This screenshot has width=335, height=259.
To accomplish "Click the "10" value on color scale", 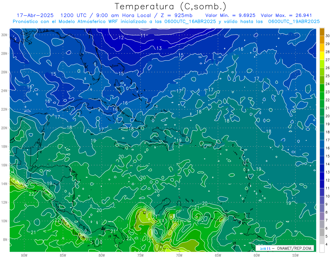I will coord(327,196).
